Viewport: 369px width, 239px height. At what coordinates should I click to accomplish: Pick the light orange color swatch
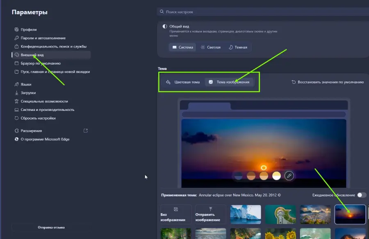coord(264,176)
